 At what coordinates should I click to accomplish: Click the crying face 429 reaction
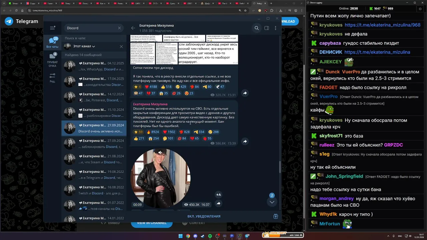coord(181,87)
